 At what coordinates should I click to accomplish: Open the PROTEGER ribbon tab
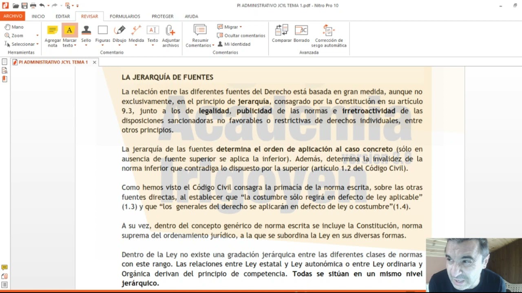162,16
